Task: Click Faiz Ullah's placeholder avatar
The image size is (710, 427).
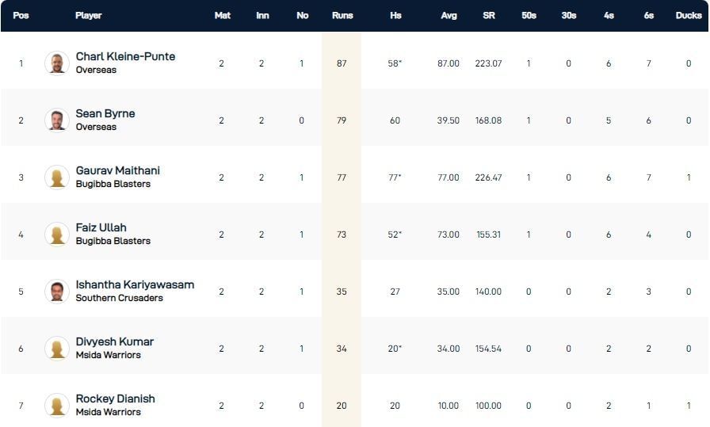Action: click(57, 234)
